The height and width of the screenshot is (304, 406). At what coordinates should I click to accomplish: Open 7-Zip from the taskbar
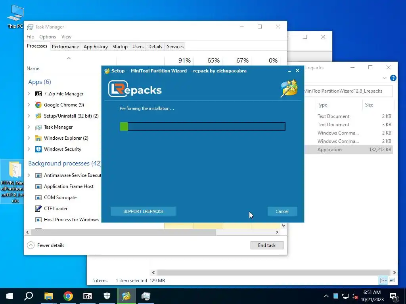(88, 296)
